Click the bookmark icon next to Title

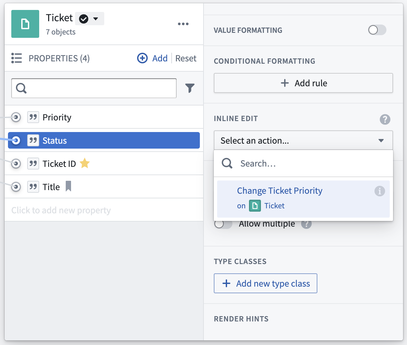[x=68, y=186]
